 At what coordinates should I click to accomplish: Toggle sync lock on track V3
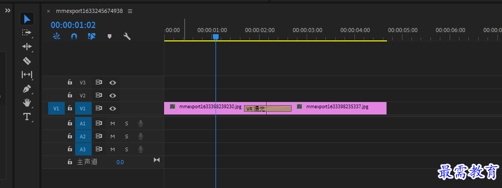[x=98, y=82]
